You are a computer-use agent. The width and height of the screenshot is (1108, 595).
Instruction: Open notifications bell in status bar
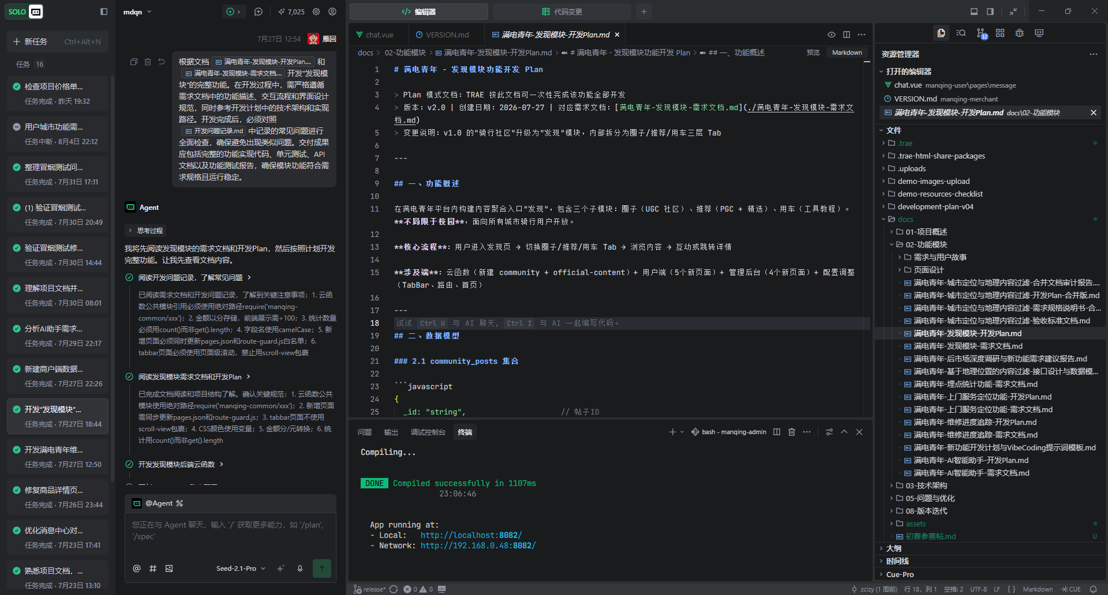[x=1093, y=589]
